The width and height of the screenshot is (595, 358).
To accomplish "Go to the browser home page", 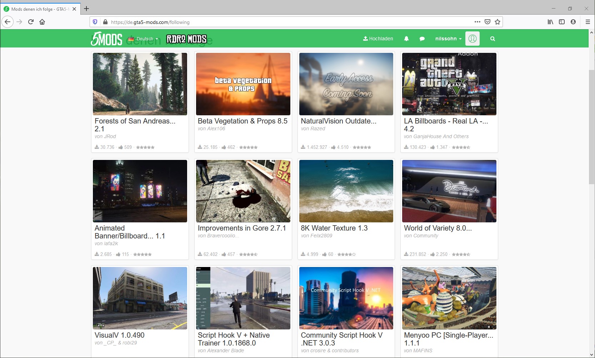I will 42,22.
